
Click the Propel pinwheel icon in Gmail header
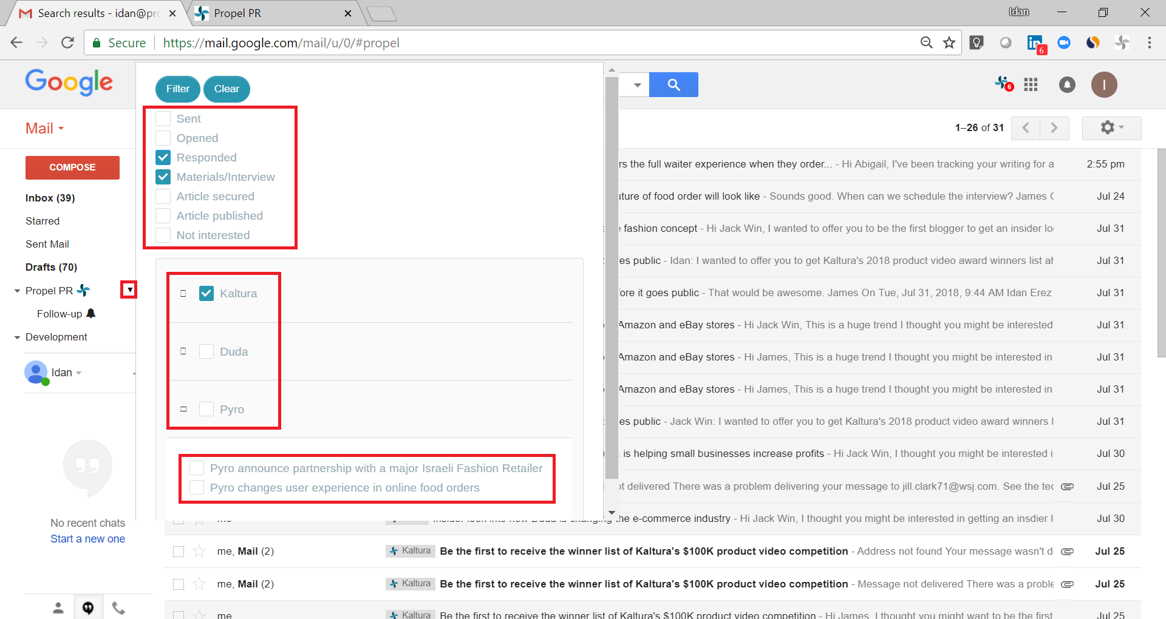tap(1003, 84)
